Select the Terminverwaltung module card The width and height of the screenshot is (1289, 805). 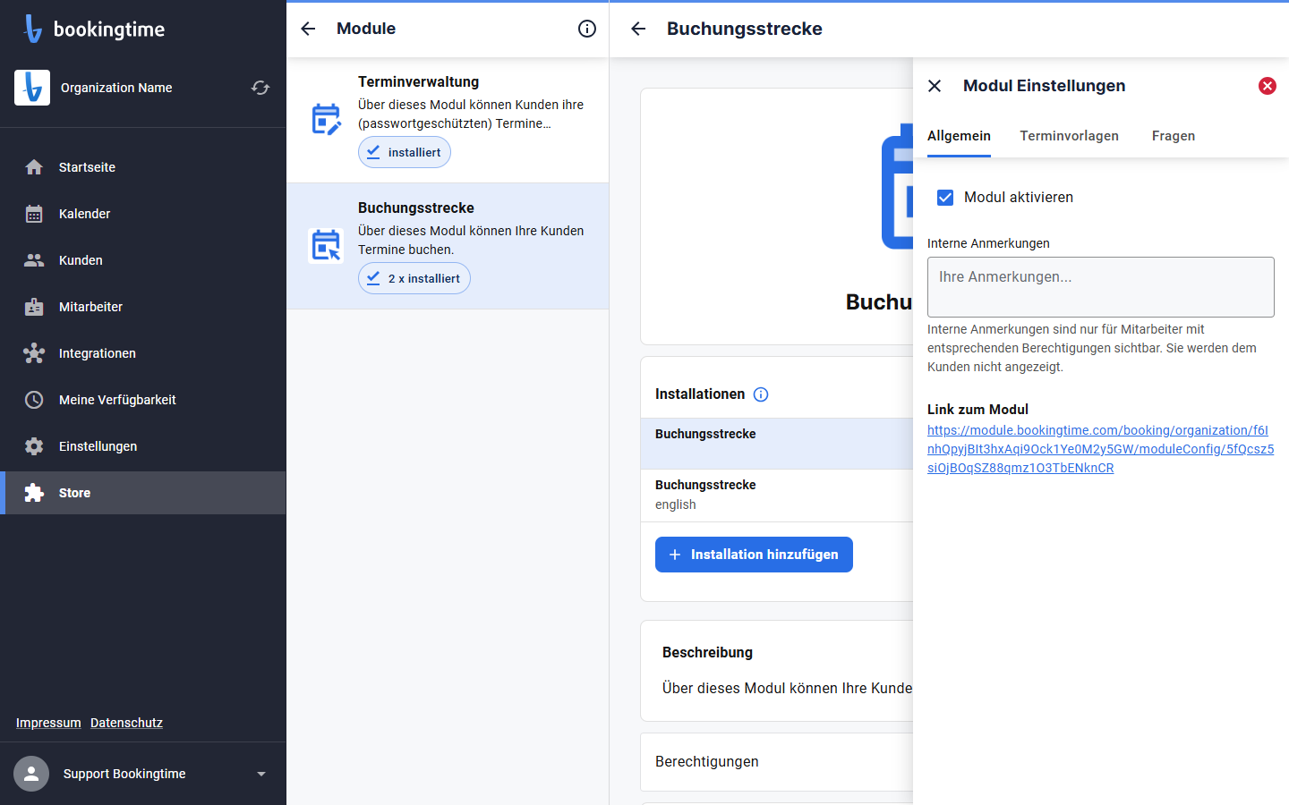point(448,121)
